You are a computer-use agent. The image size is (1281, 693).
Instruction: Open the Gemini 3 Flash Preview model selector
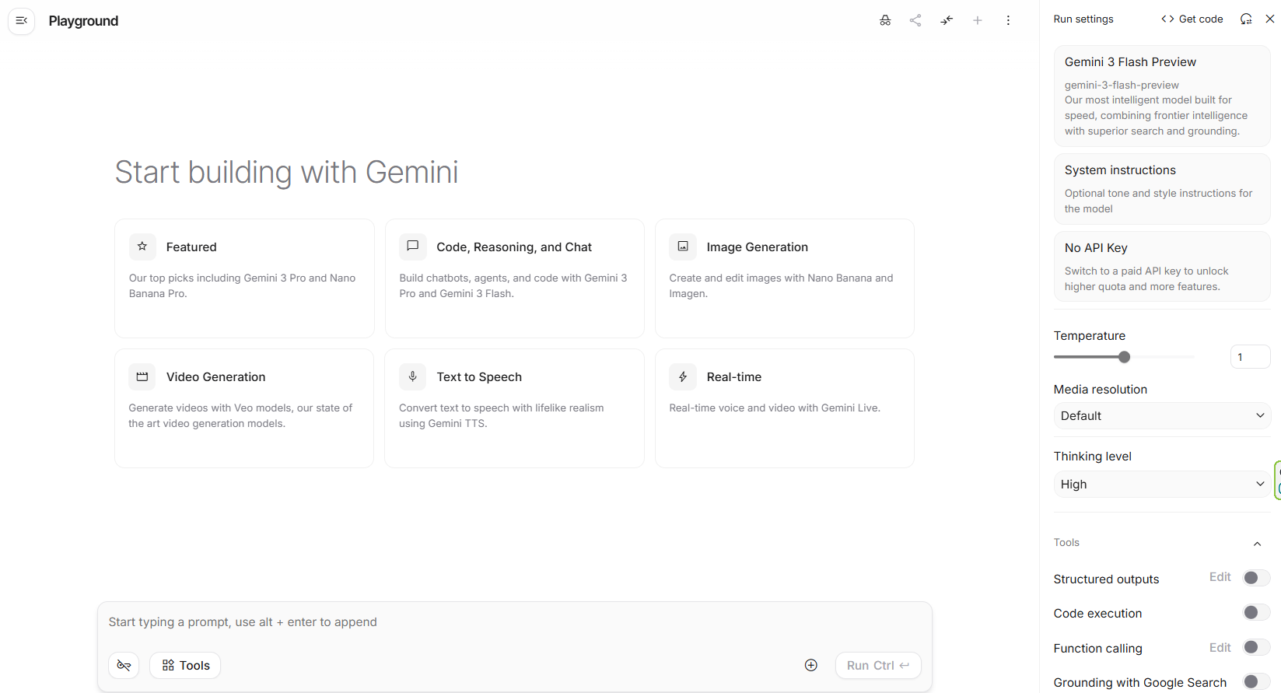[x=1162, y=96]
